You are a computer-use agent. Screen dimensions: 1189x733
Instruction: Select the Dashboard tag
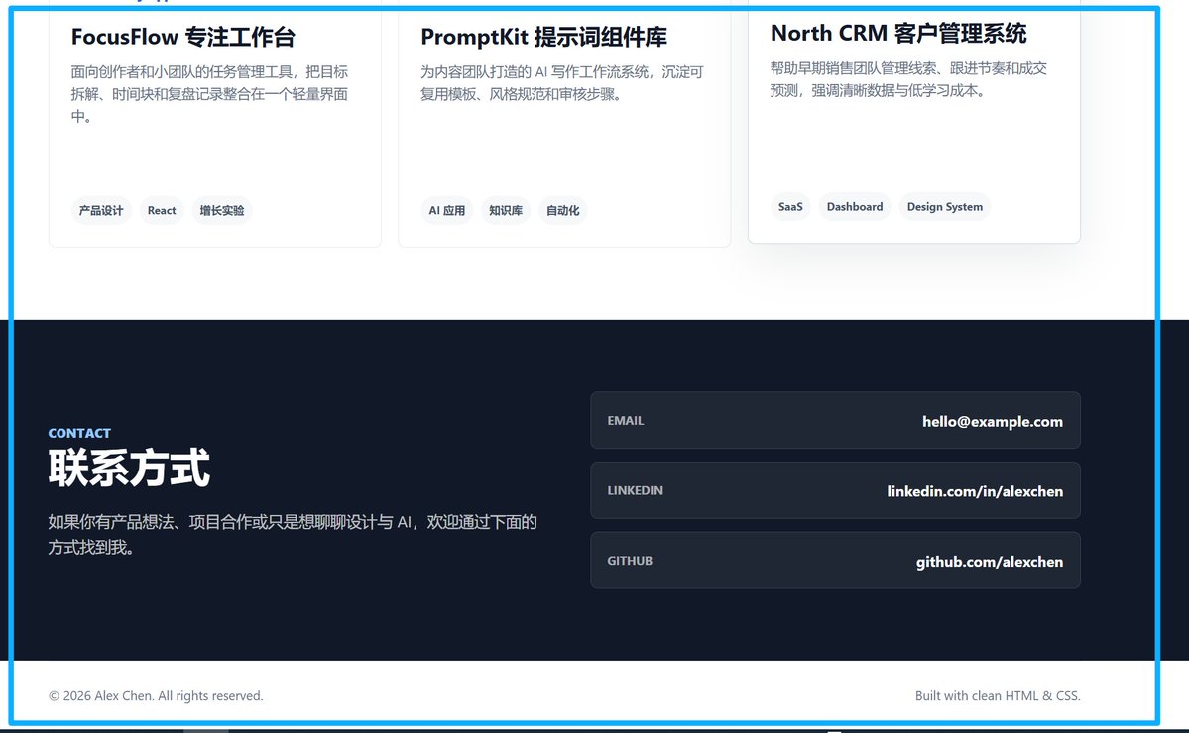click(855, 207)
